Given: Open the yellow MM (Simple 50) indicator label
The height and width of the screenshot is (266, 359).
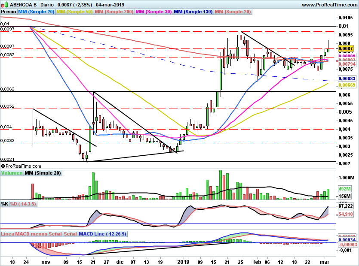Looking at the screenshot, I should pos(74,12).
